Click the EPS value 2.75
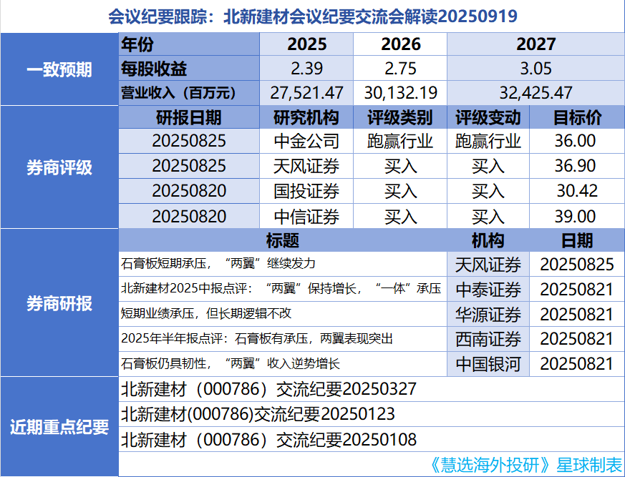The image size is (625, 477). pyautogui.click(x=400, y=69)
